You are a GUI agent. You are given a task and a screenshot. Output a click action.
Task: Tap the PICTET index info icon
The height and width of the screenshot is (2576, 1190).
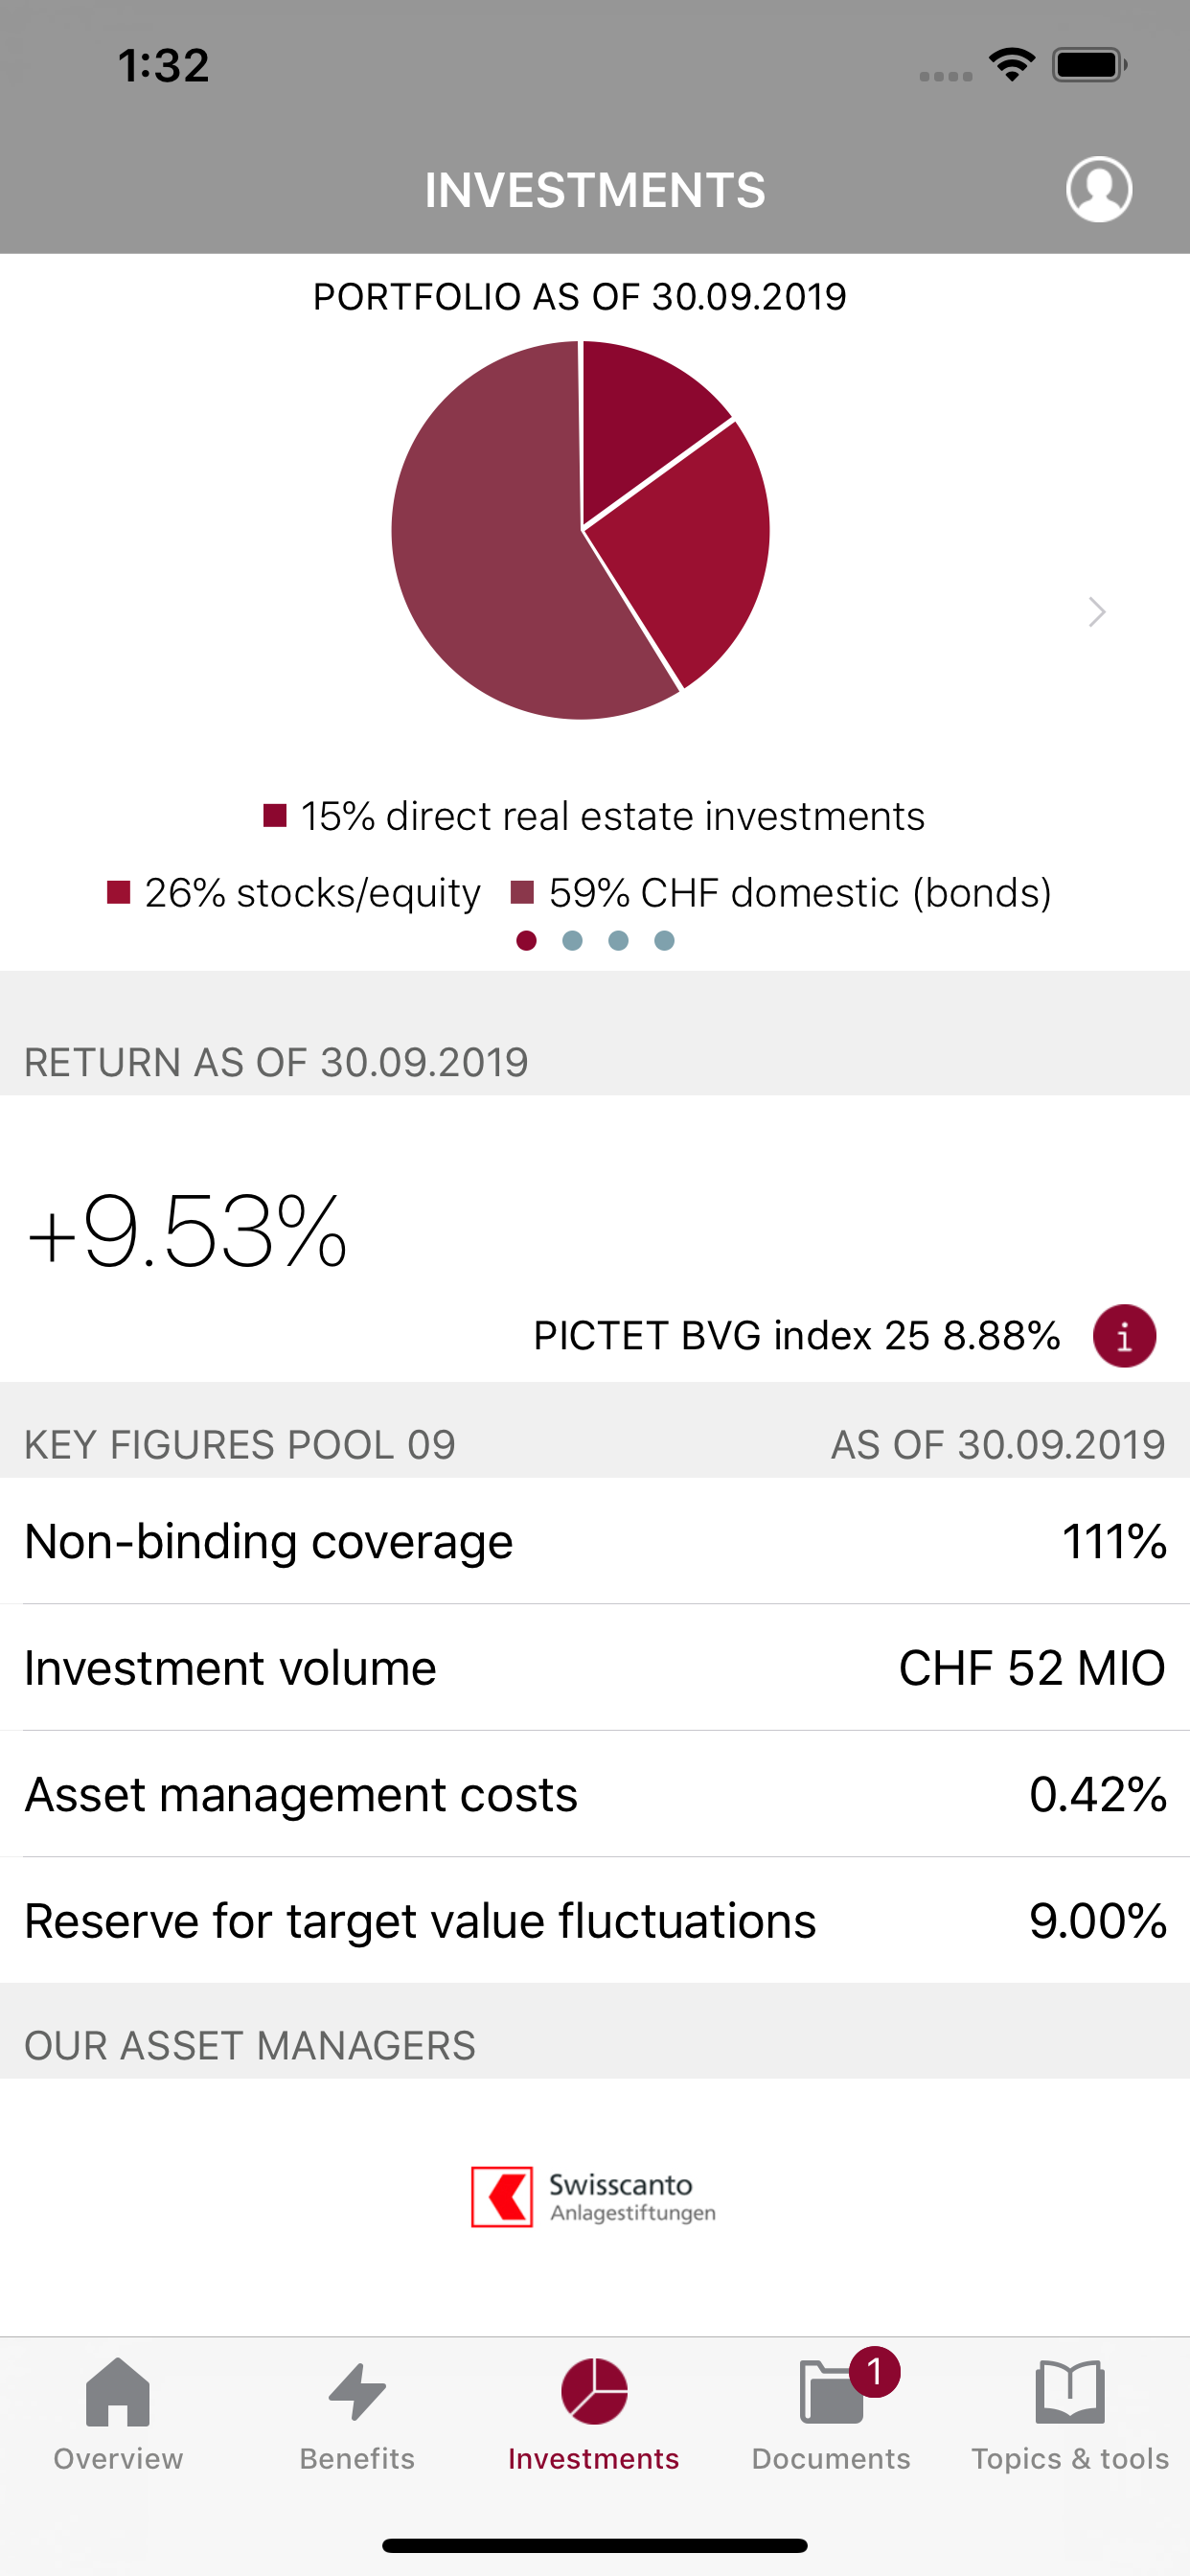click(1124, 1335)
